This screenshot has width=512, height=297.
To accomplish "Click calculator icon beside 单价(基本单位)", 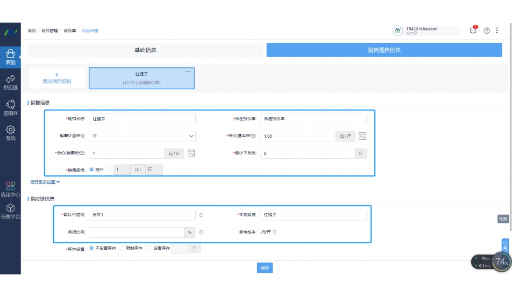I will coord(362,136).
